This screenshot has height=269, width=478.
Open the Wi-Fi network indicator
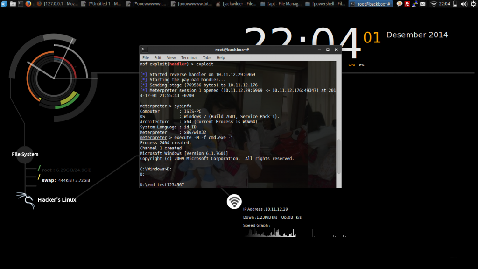click(434, 4)
